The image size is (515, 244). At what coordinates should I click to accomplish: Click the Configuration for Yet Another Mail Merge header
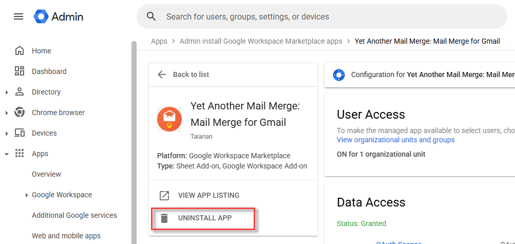click(x=433, y=74)
